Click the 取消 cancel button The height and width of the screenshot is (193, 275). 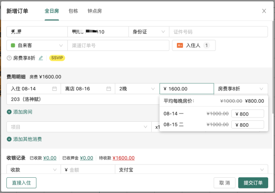coord(224,183)
